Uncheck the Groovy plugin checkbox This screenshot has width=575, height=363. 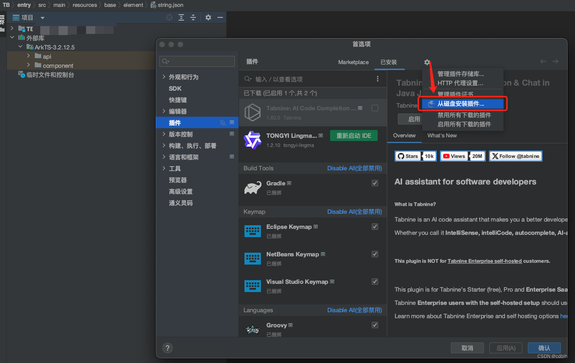375,325
